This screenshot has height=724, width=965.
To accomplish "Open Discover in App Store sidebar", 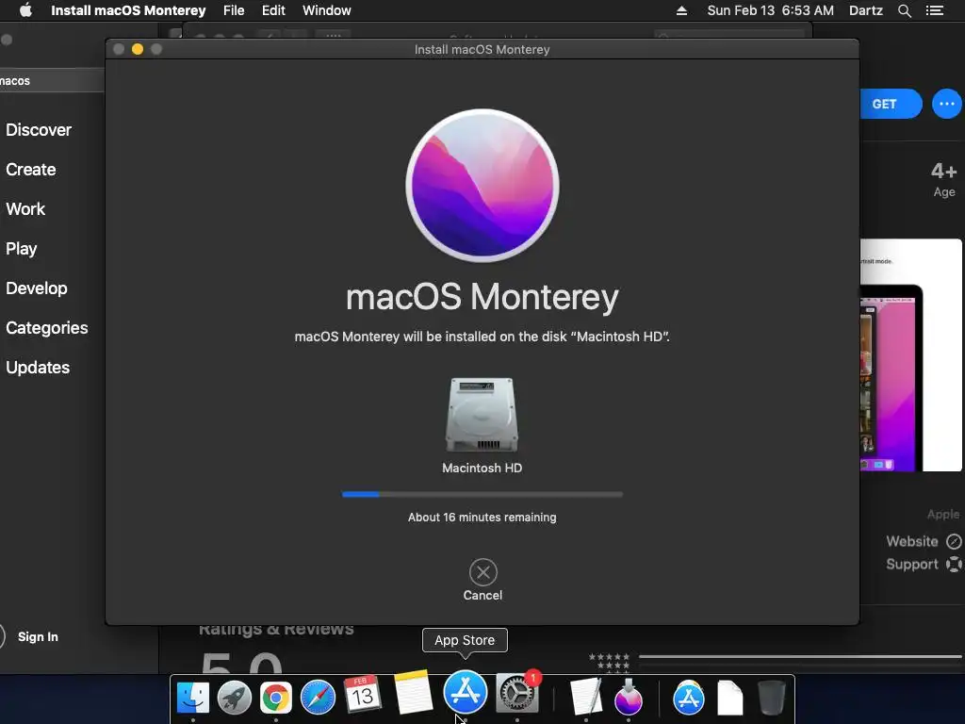I will pyautogui.click(x=39, y=130).
